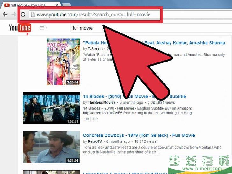Click the page icon in address bar
The height and width of the screenshot is (174, 232).
pyautogui.click(x=33, y=15)
